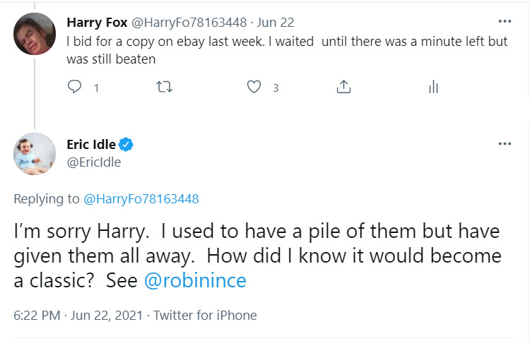Like Harry Fox's tweet with the heart icon
The width and height of the screenshot is (530, 341).
(254, 87)
